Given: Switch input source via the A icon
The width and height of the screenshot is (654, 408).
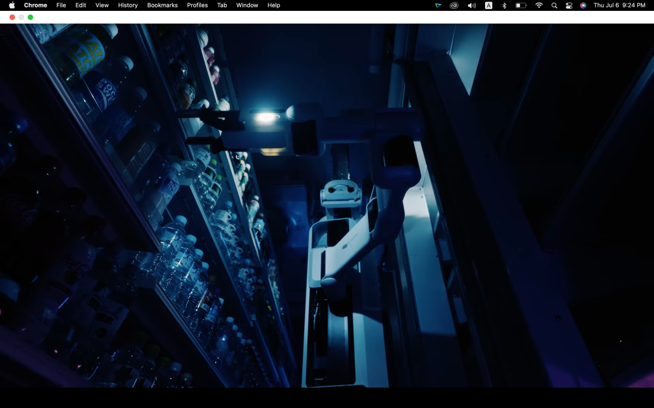Looking at the screenshot, I should pyautogui.click(x=488, y=5).
